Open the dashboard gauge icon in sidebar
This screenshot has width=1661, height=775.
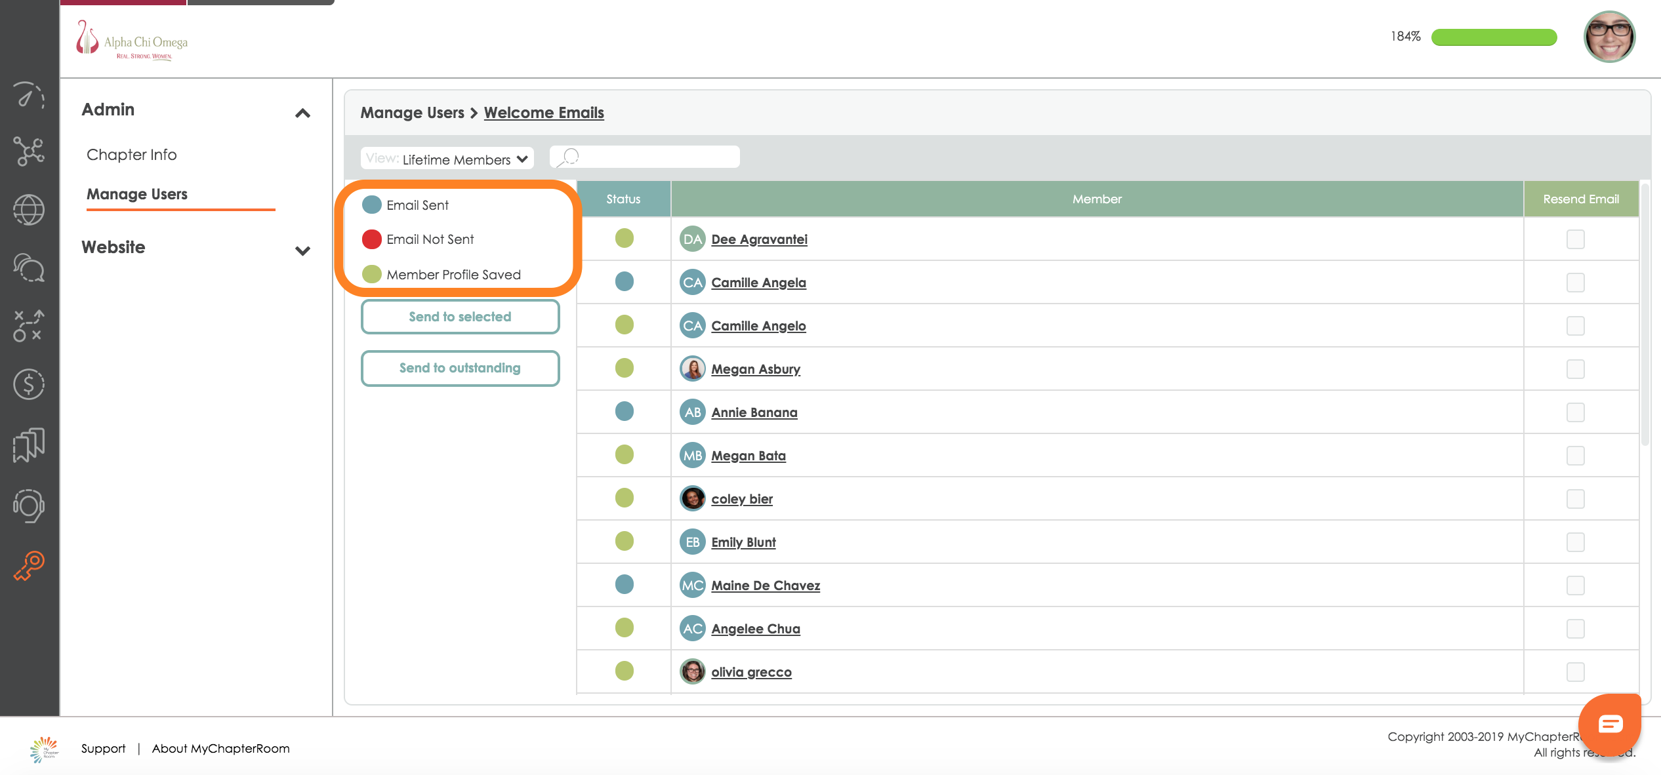pyautogui.click(x=29, y=96)
